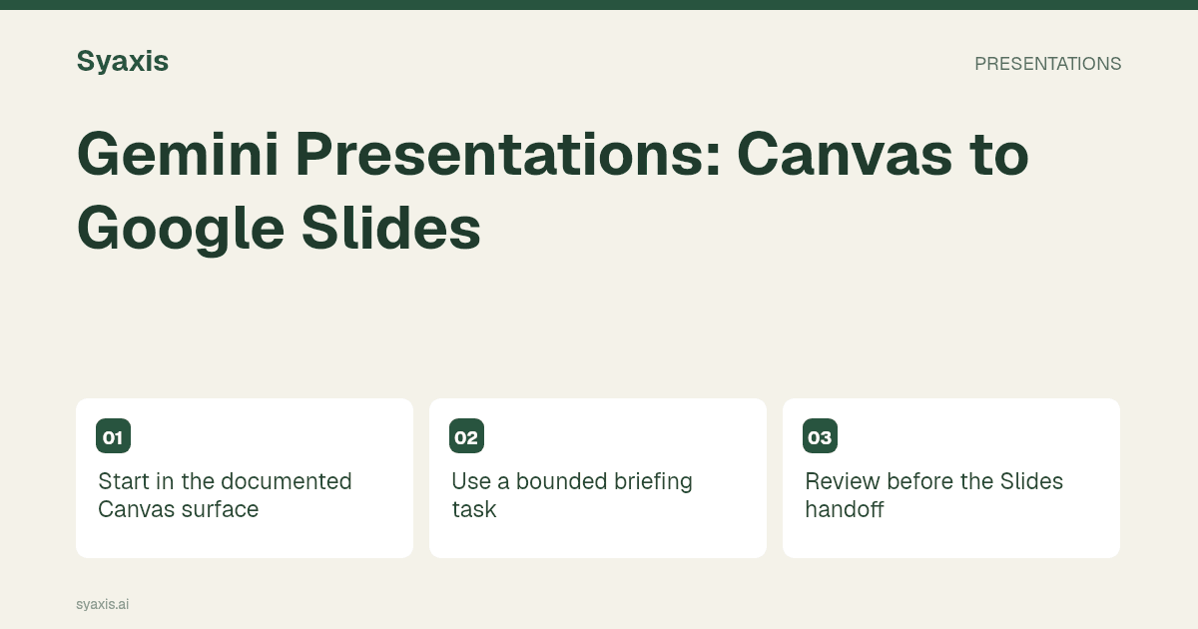Screen dimensions: 1198x629
Task: Click the 01 step badge
Action: 113,436
